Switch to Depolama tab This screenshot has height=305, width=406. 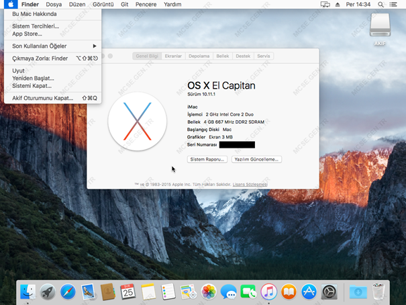199,56
